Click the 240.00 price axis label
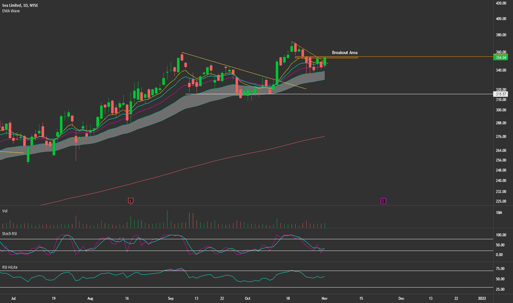This screenshot has width=513, height=303. point(501,181)
